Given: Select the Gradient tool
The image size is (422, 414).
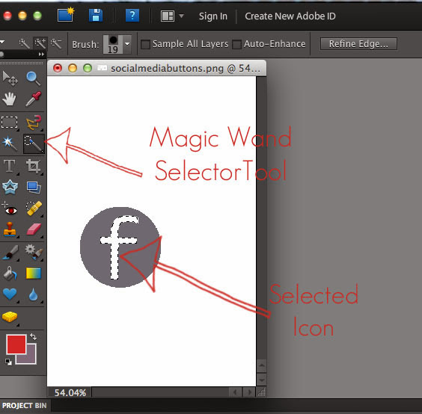Looking at the screenshot, I should pyautogui.click(x=34, y=274).
